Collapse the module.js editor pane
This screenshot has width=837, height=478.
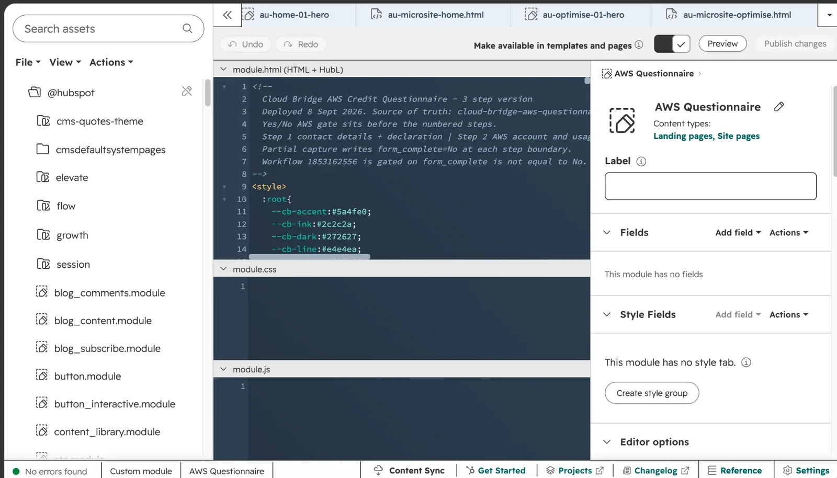tap(223, 369)
